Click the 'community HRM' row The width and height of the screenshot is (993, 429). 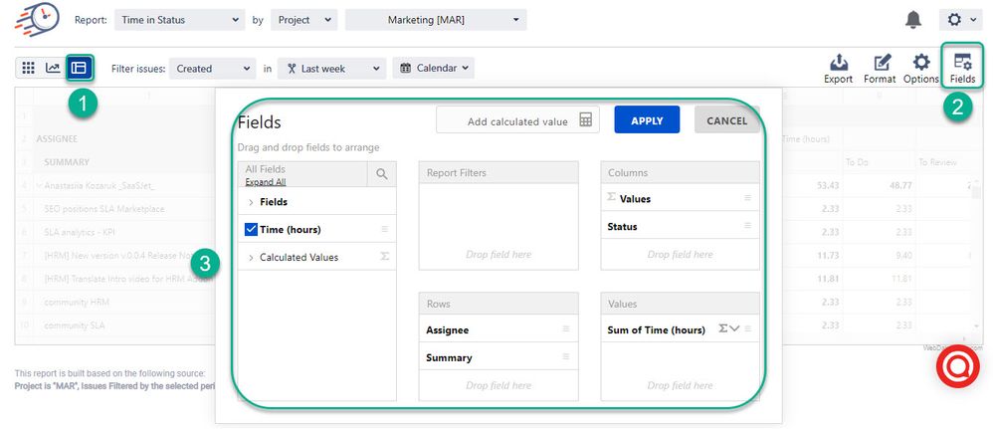(x=77, y=303)
